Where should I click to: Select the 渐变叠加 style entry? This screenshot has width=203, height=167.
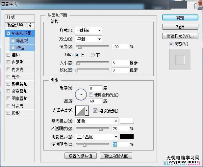(19, 91)
